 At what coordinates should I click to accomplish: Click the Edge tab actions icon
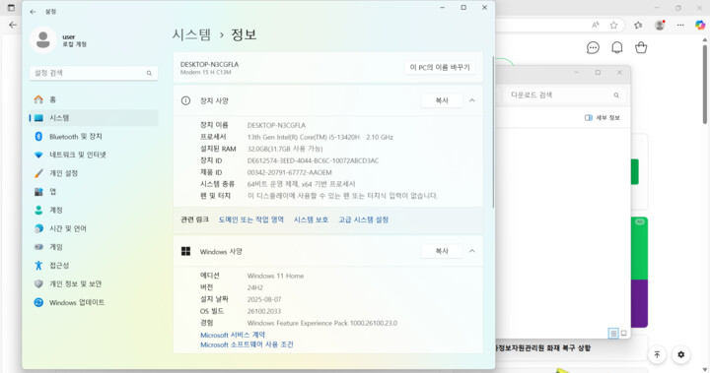[x=11, y=8]
